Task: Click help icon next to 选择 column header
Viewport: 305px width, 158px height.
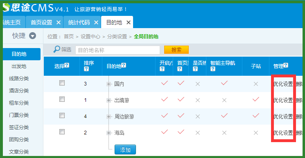Action: click(67, 65)
